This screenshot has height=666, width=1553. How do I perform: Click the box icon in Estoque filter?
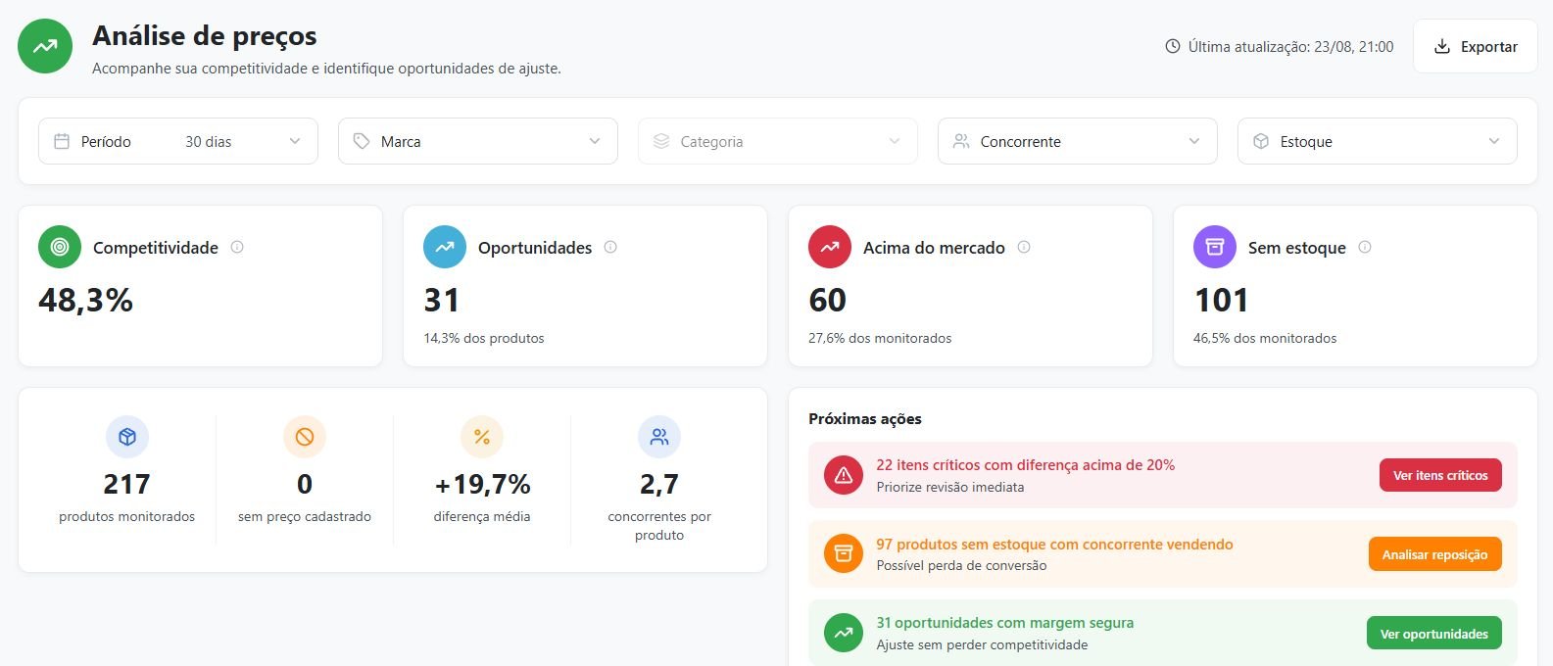tap(1261, 141)
